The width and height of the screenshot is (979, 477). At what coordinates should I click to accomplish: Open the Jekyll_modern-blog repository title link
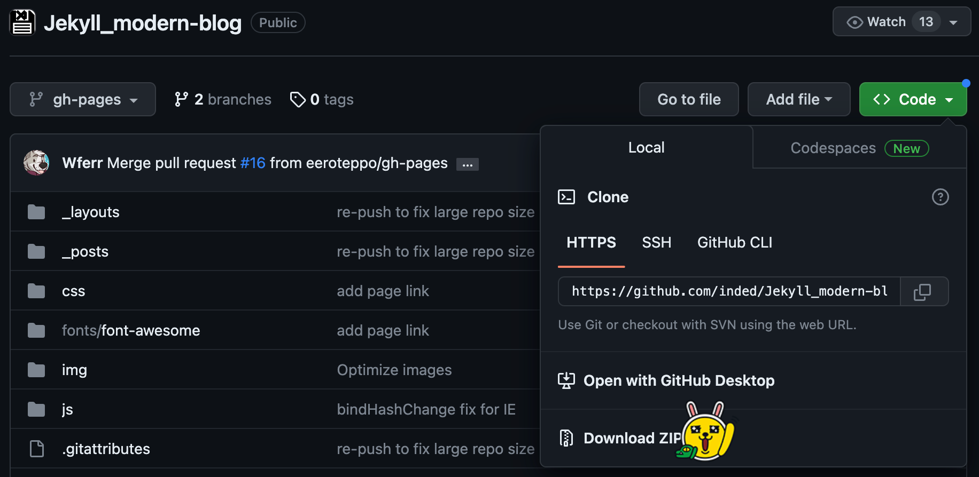coord(143,23)
